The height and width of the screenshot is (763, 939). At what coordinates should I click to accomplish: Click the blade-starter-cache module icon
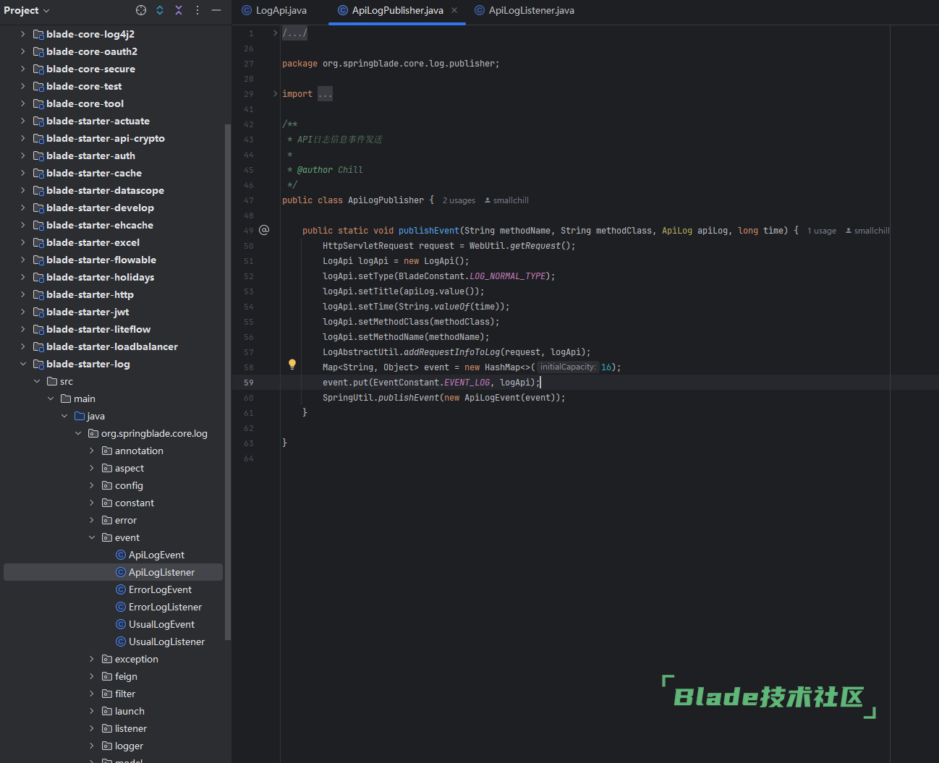[x=38, y=173]
